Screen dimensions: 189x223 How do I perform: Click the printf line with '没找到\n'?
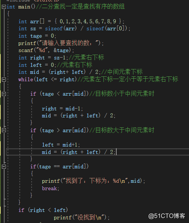click(x=82, y=217)
